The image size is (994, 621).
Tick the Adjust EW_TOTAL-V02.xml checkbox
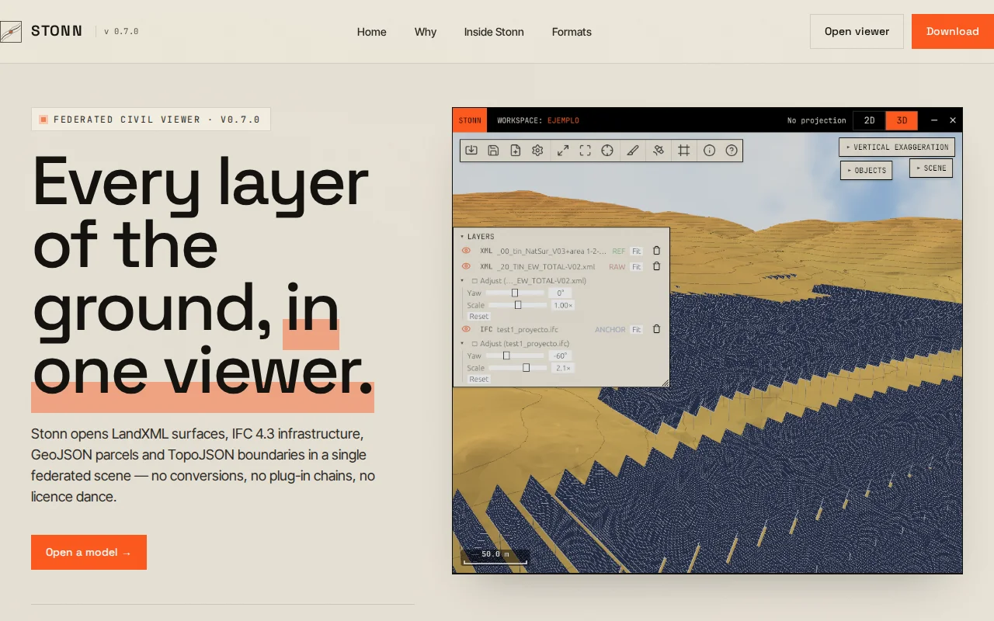click(474, 280)
